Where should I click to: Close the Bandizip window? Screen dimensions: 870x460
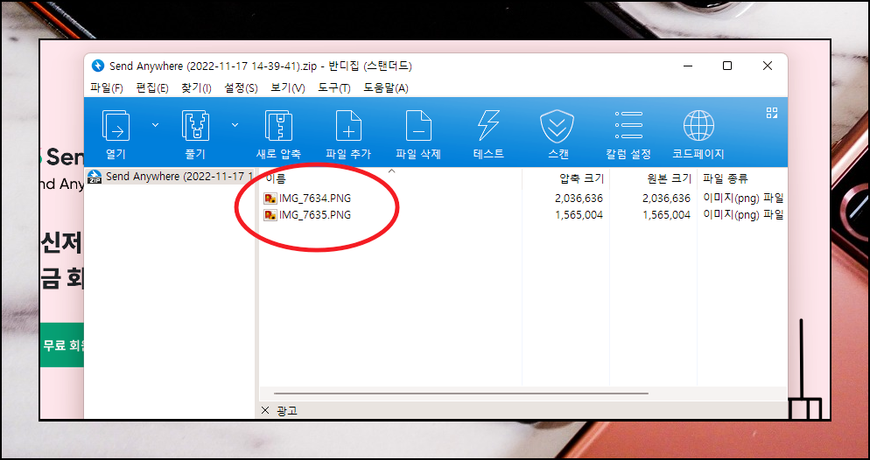768,66
